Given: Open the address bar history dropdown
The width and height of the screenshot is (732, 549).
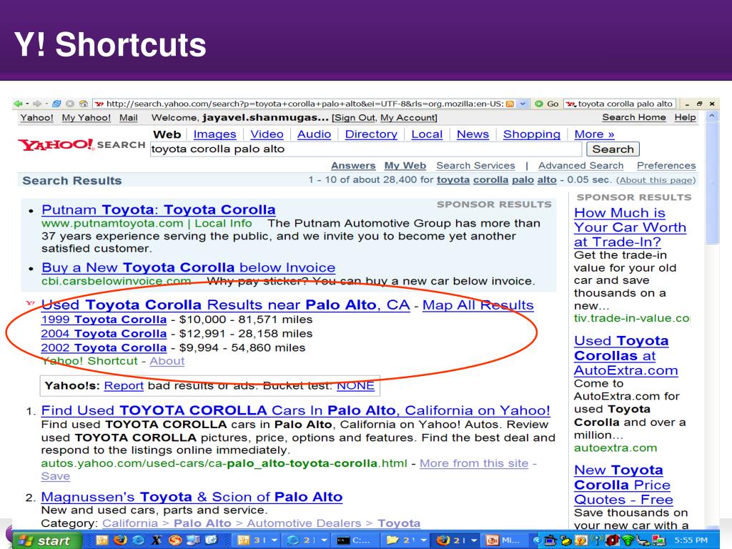Looking at the screenshot, I should (x=523, y=104).
